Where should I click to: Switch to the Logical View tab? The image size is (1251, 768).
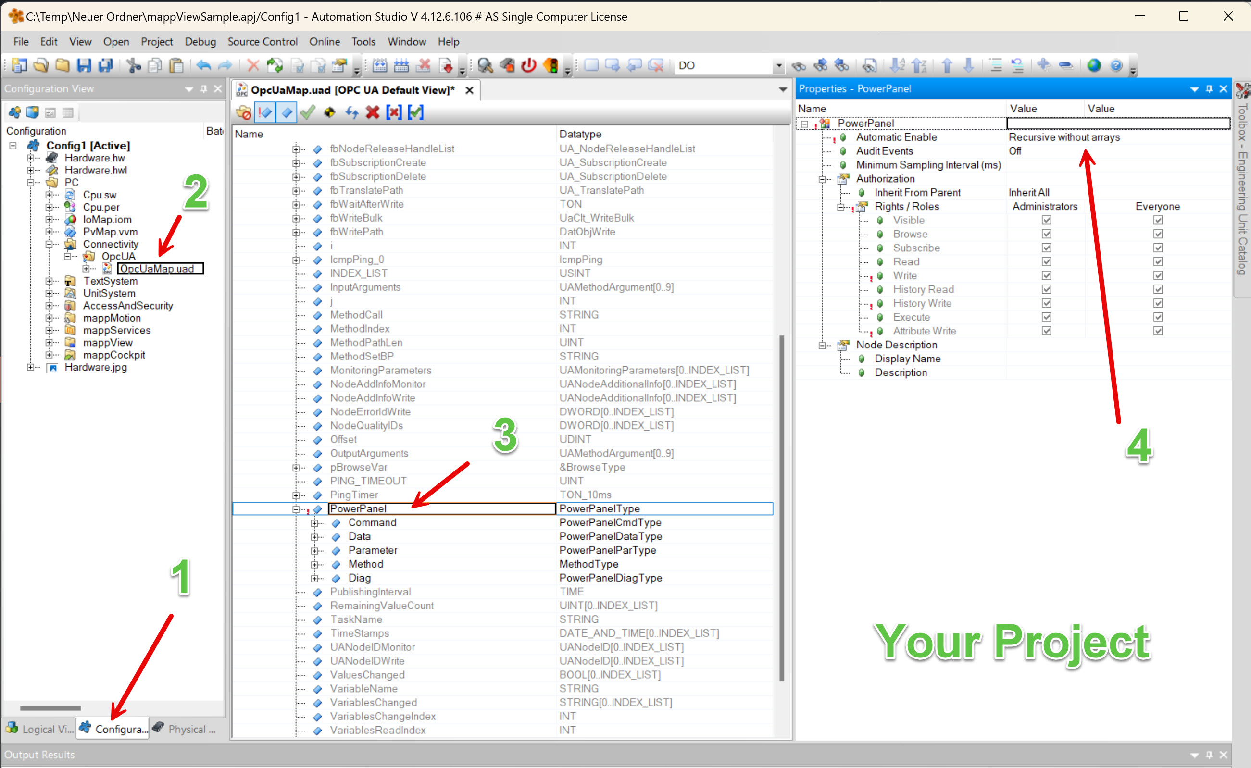pyautogui.click(x=40, y=729)
